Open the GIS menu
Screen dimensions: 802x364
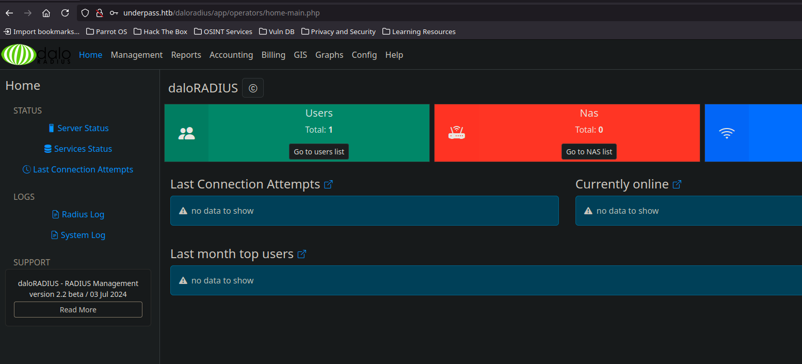pos(300,55)
